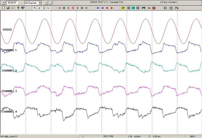The width and height of the screenshot is (202, 138).
Task: Click the O toolbar icon
Action: (x=171, y=8)
